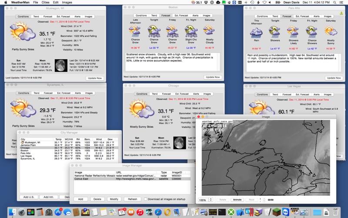Screen dimensions: 348x218
Task: Enable Download all images on startup
Action: (146, 199)
